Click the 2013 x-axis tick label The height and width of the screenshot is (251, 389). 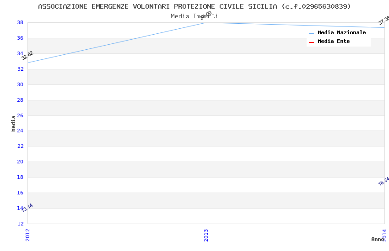tap(206, 235)
